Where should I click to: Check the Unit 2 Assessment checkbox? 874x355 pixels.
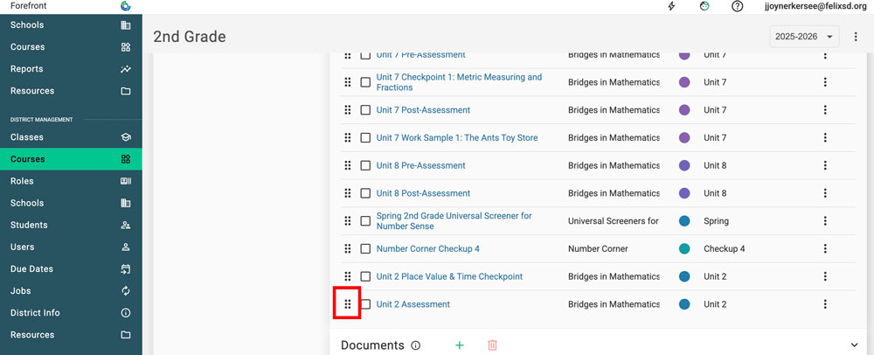click(x=365, y=304)
